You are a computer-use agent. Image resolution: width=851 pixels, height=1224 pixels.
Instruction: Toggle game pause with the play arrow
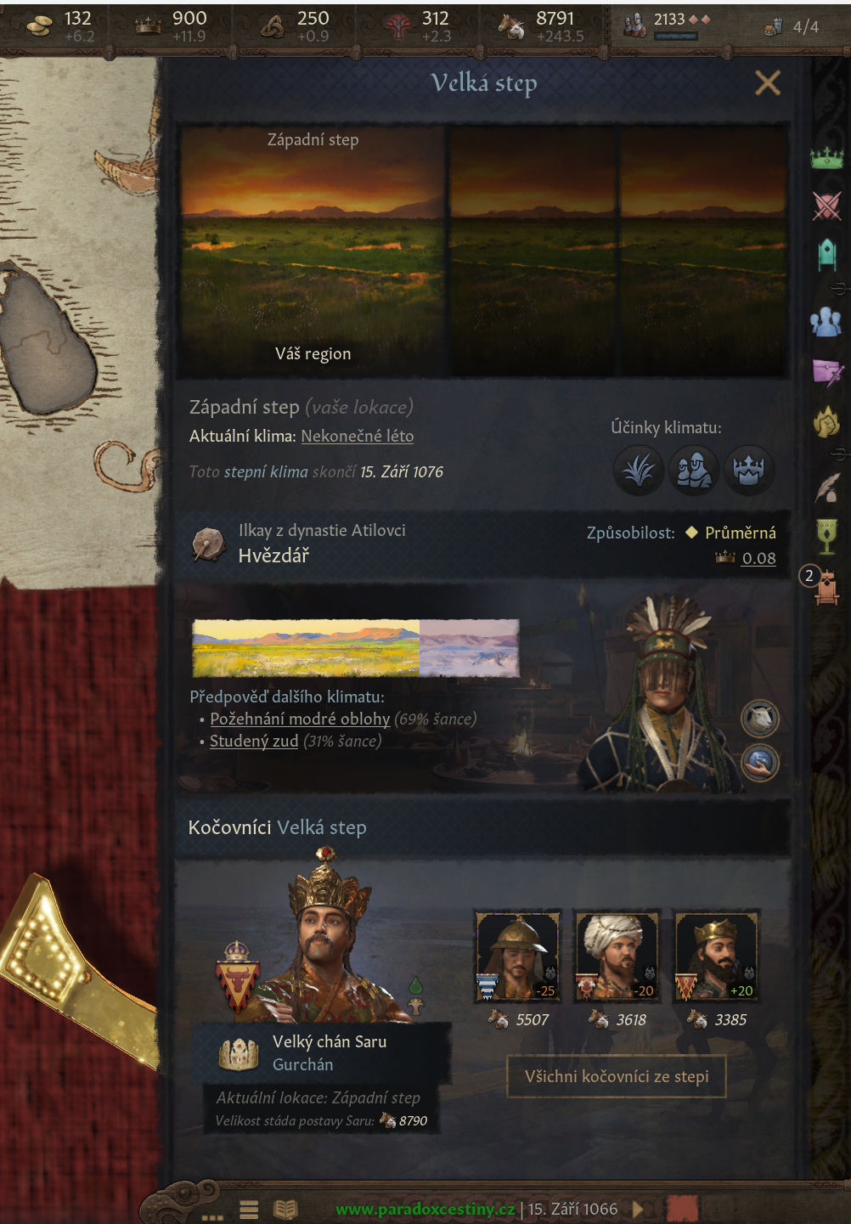click(x=638, y=1209)
